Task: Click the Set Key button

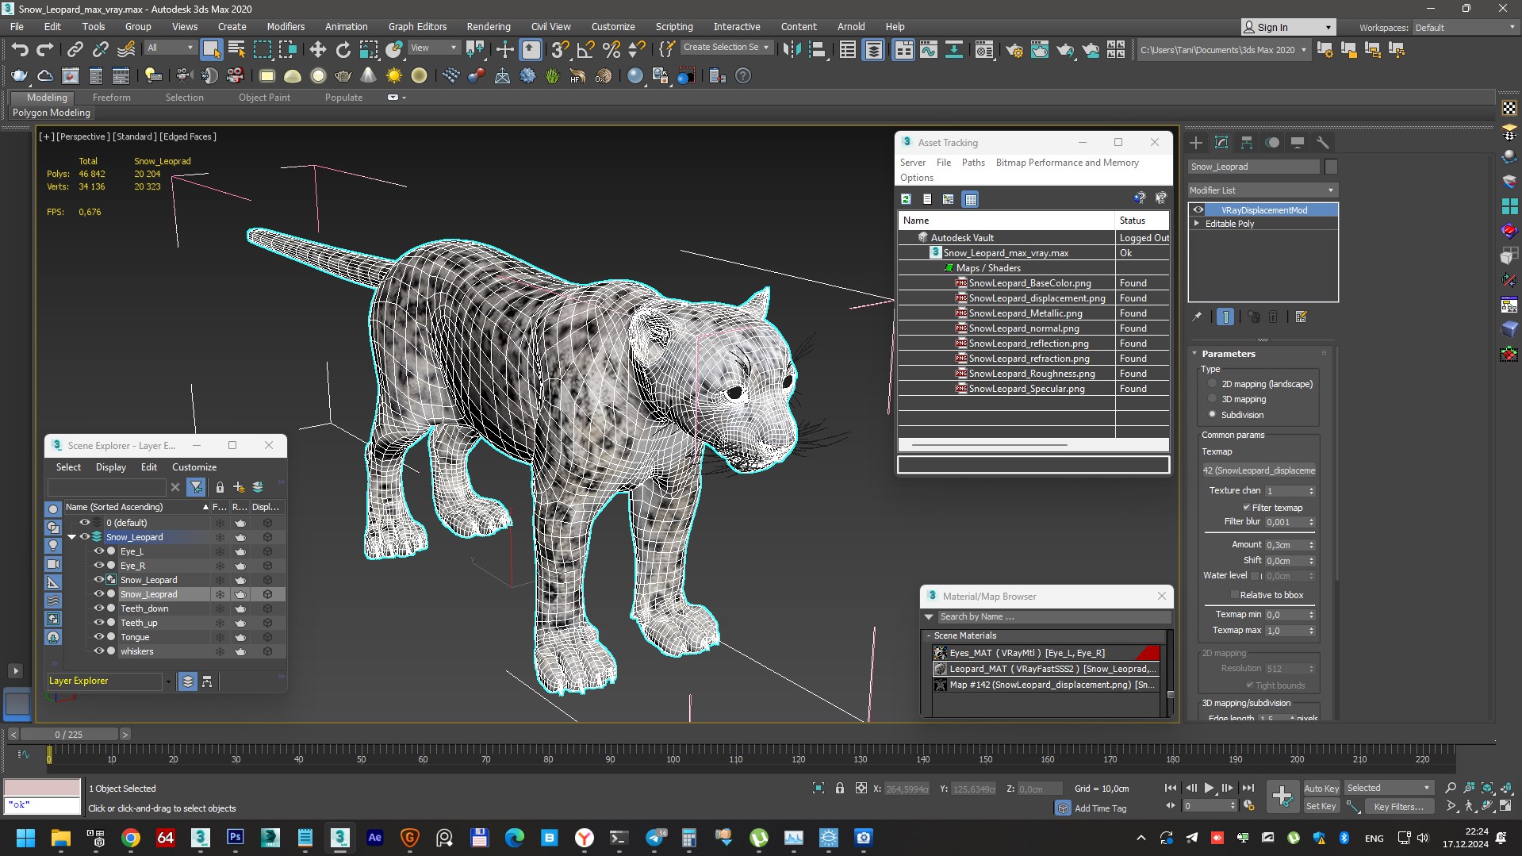Action: coord(1321,806)
